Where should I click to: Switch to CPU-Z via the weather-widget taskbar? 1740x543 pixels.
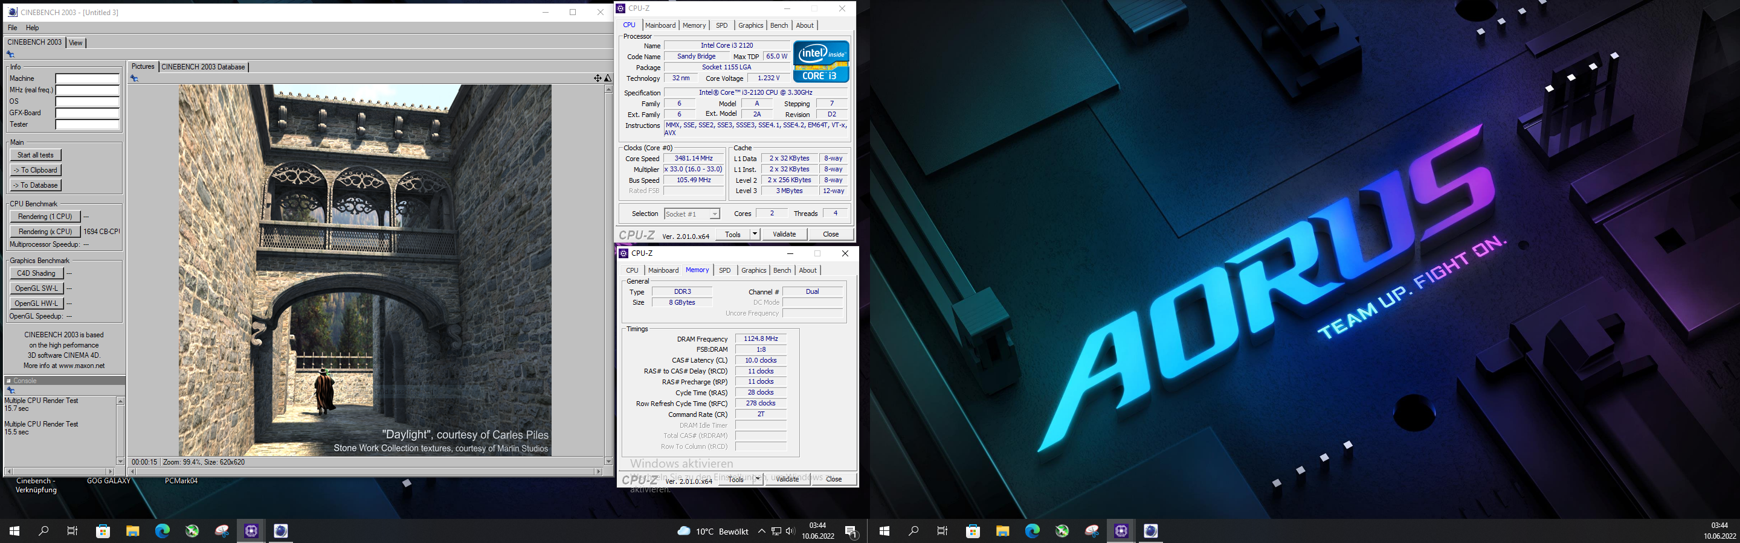[251, 531]
